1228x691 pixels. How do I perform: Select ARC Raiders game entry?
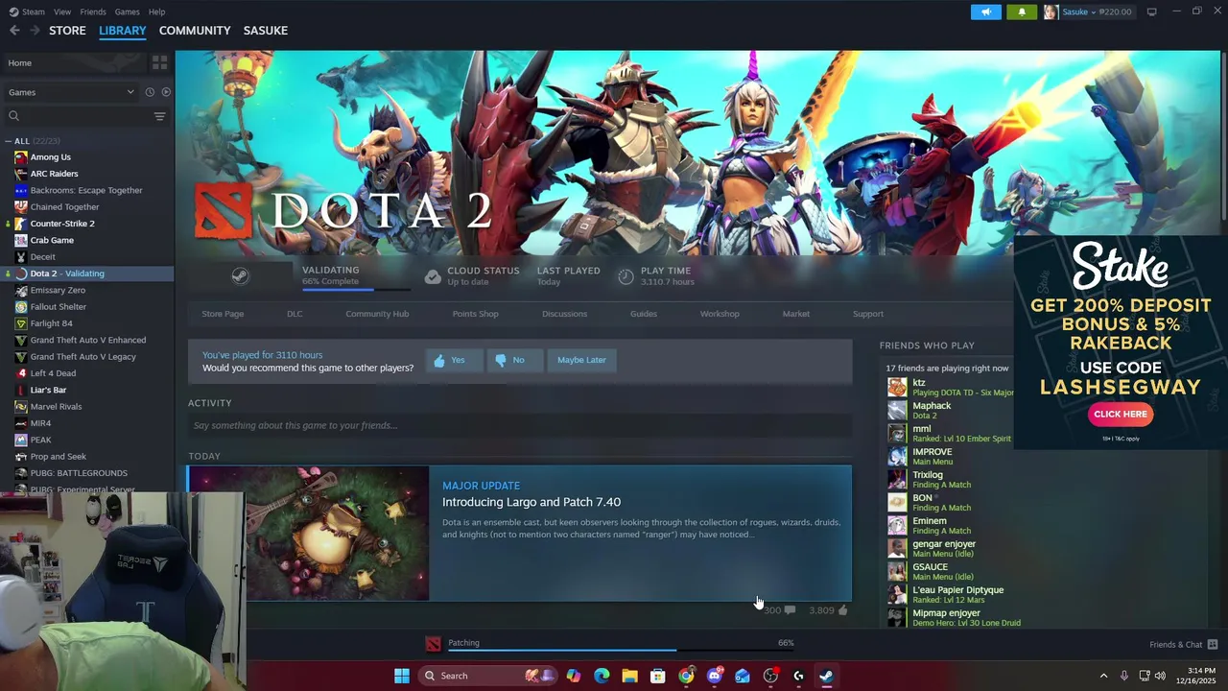coord(54,174)
